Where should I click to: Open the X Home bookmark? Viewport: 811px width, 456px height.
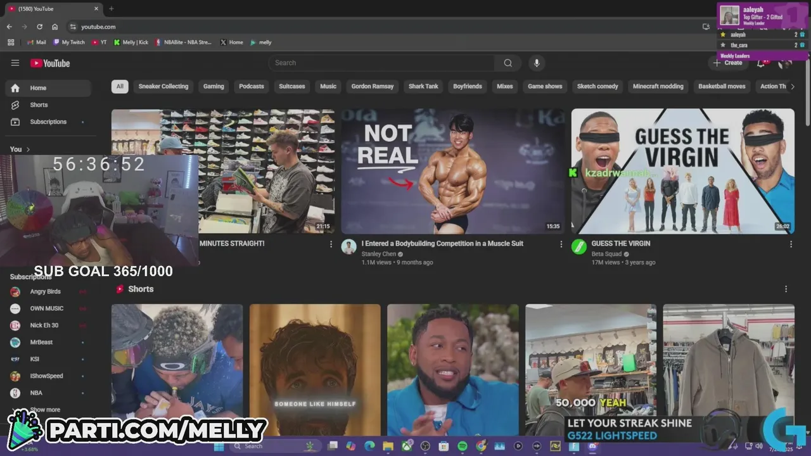231,42
